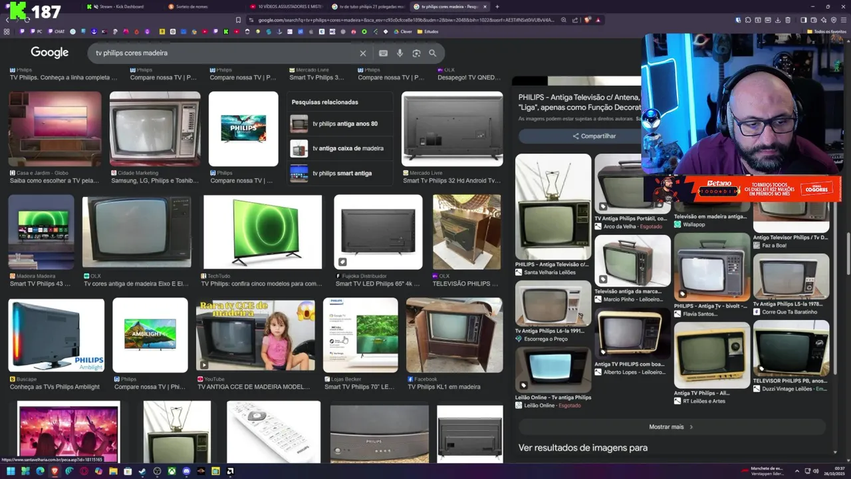Image resolution: width=851 pixels, height=479 pixels.
Task: Open the 'TELEVISÃO PHILIPS' OLX wooden cabinet image
Action: coord(467,232)
